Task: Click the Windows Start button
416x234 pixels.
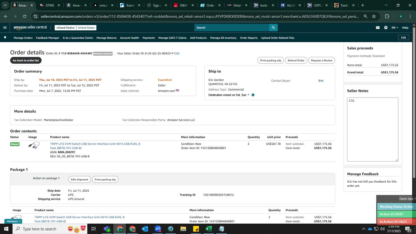Action: [x=6, y=229]
